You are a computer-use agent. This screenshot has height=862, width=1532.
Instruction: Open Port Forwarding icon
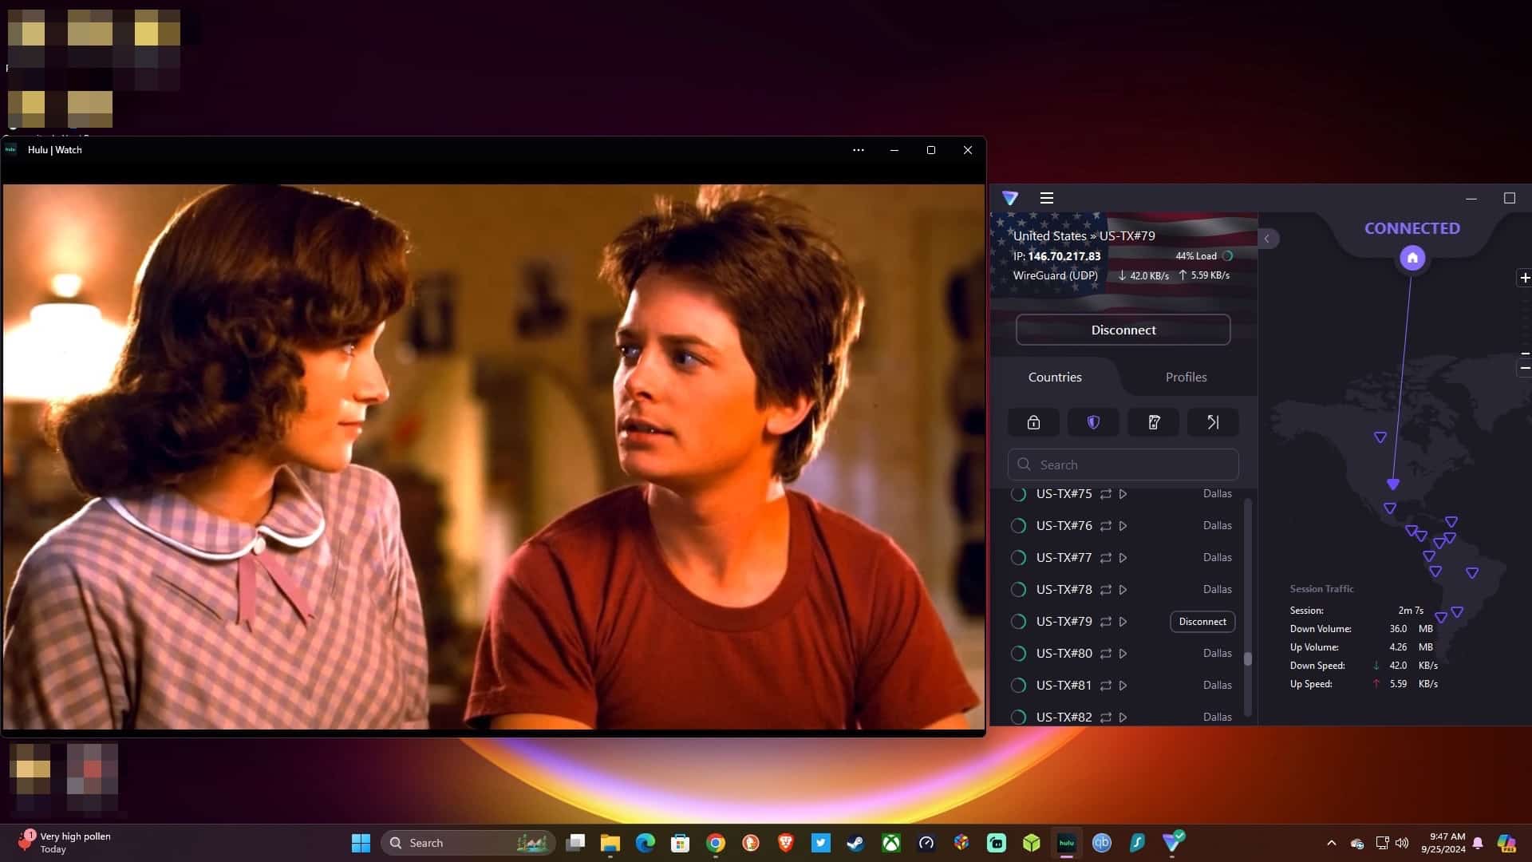[x=1213, y=422]
